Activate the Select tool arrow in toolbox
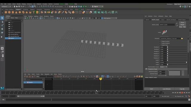The width and height of the screenshot is (191, 107). click(x=2, y=18)
